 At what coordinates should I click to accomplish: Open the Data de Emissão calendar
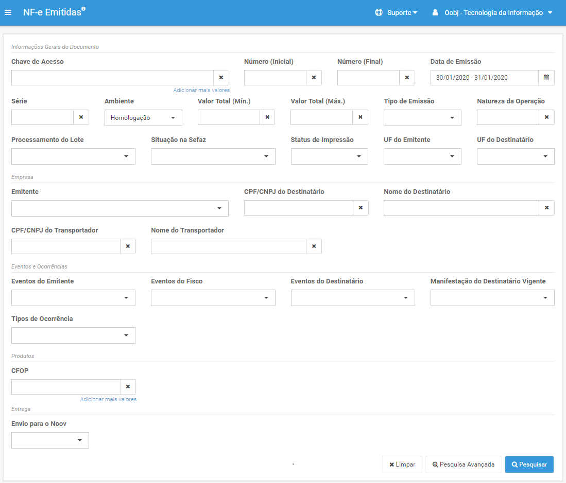tap(546, 78)
